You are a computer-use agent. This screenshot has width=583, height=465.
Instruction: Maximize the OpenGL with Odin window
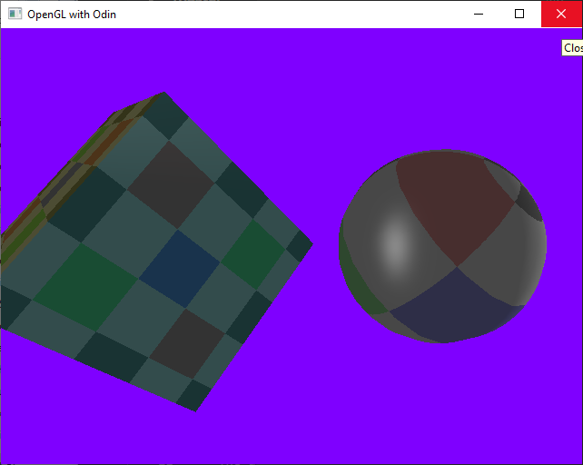click(519, 15)
